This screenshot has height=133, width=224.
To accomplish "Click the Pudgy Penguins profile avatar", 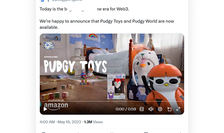I will (44, 1).
